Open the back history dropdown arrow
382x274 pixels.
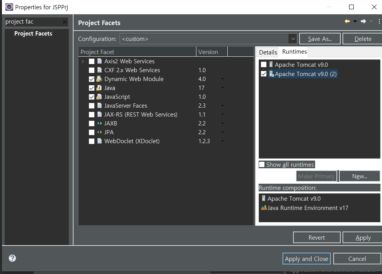355,21
